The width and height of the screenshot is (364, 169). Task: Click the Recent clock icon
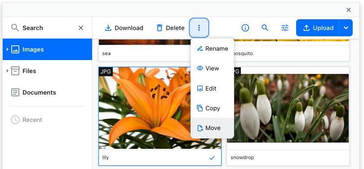[x=15, y=120]
